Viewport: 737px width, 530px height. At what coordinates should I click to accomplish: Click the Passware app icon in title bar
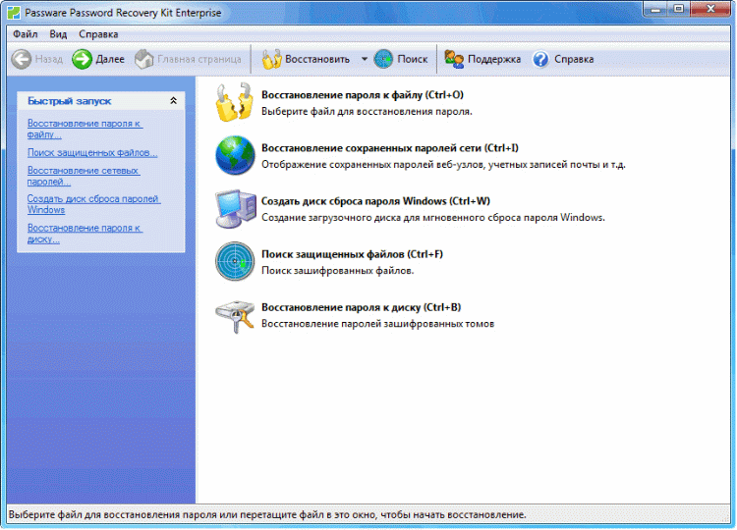point(14,13)
